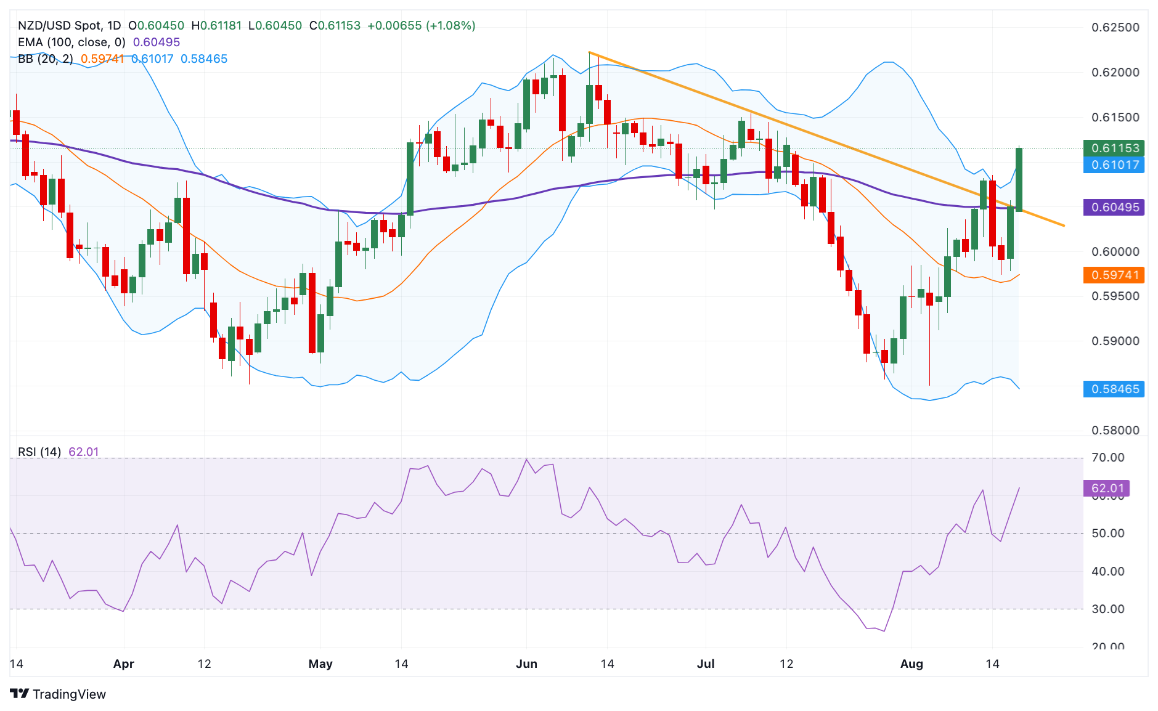This screenshot has height=711, width=1158.
Task: Select the 70.00 level on the RSI axis
Action: point(1107,457)
